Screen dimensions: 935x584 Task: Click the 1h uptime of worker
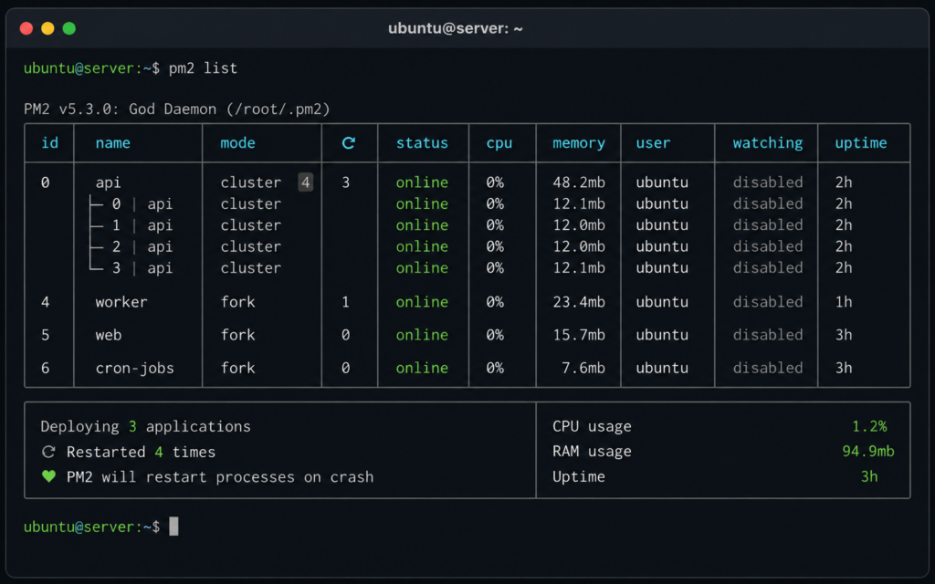click(x=843, y=302)
